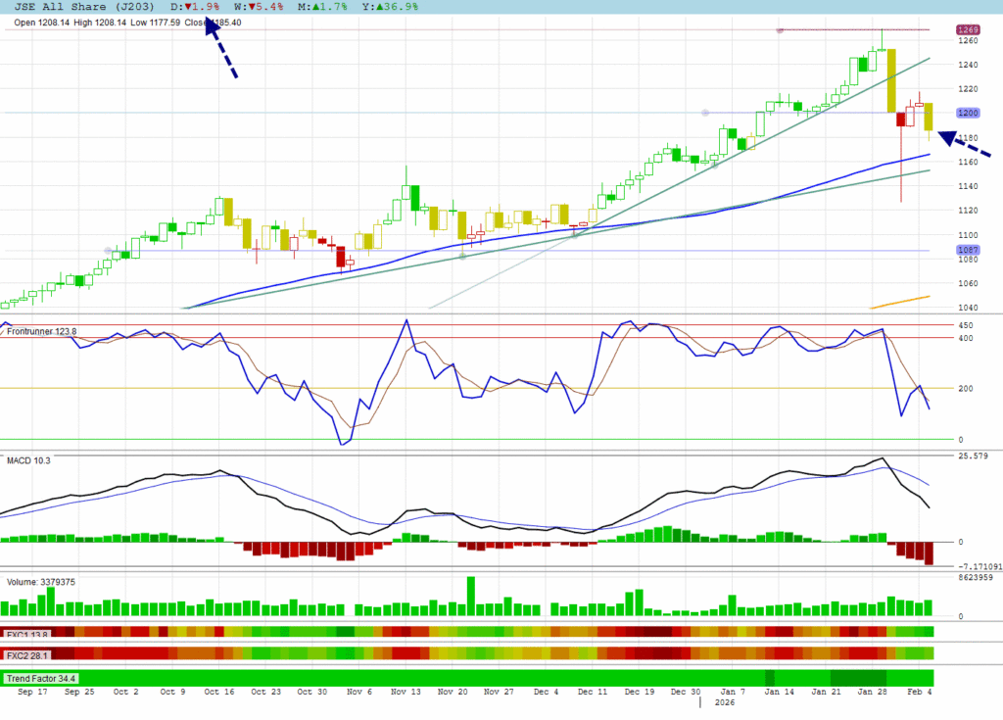
Task: Toggle the Trend Factor 34.4 strip label
Action: point(41,678)
